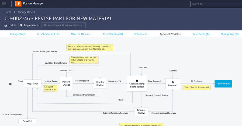Open the Affected Items tab
This screenshot has width=242, height=126.
[81, 34]
